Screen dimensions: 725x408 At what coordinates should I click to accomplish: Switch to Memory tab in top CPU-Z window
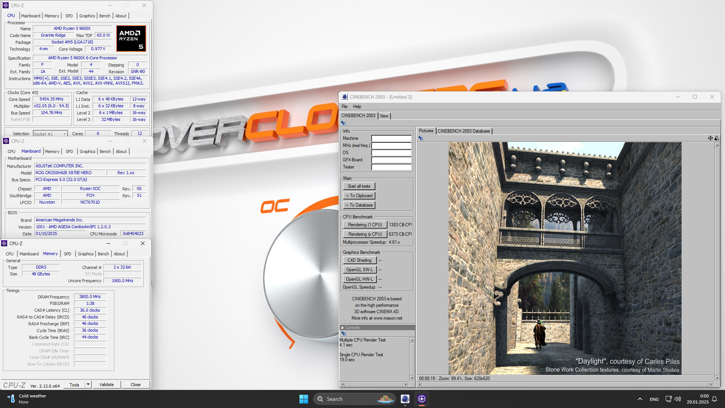click(52, 16)
